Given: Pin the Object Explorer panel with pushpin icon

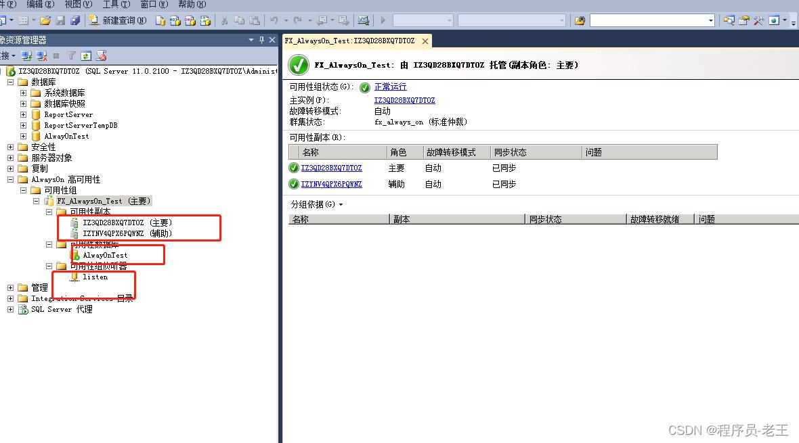Looking at the screenshot, I should pos(262,41).
